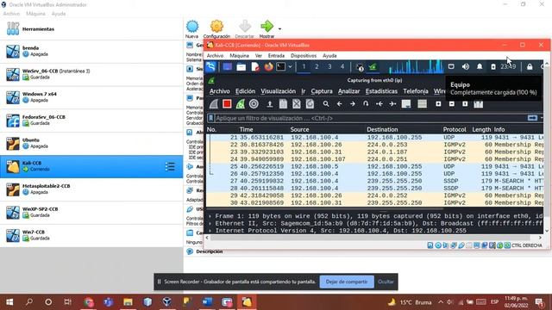Reset packet text to normal size
The height and width of the screenshot is (310, 552).
coord(465,104)
